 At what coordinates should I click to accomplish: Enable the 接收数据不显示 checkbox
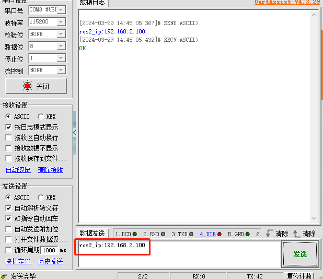(x=8, y=148)
